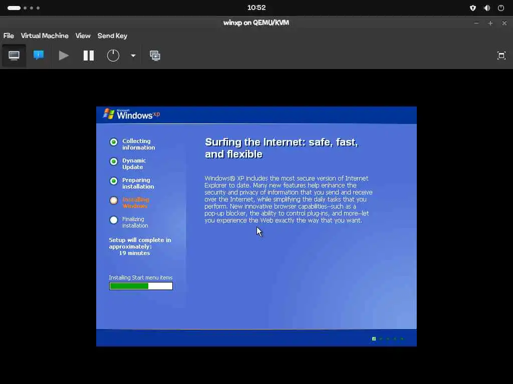Switch to fullscreen view icon
This screenshot has width=513, height=384.
click(501, 55)
